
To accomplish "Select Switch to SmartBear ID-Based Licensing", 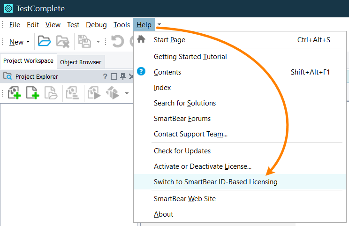I will [215, 182].
